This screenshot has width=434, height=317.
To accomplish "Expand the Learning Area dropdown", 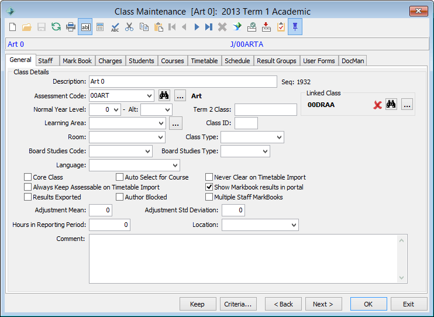I will 161,123.
